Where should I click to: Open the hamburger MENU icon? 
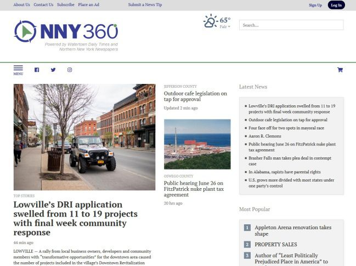[x=18, y=70]
